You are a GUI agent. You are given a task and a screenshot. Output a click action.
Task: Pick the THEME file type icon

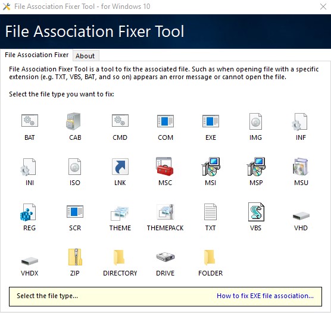[x=120, y=213]
